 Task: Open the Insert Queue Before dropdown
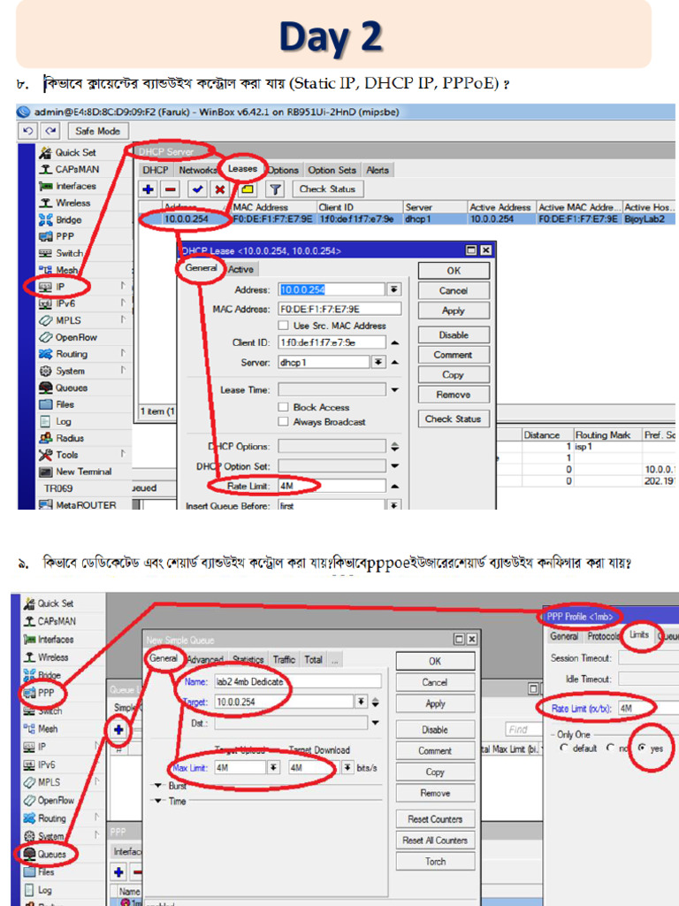point(393,505)
